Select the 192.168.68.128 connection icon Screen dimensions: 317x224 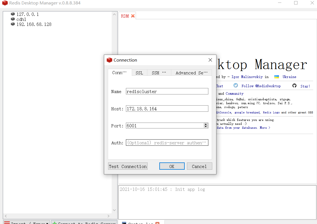[x=13, y=24]
